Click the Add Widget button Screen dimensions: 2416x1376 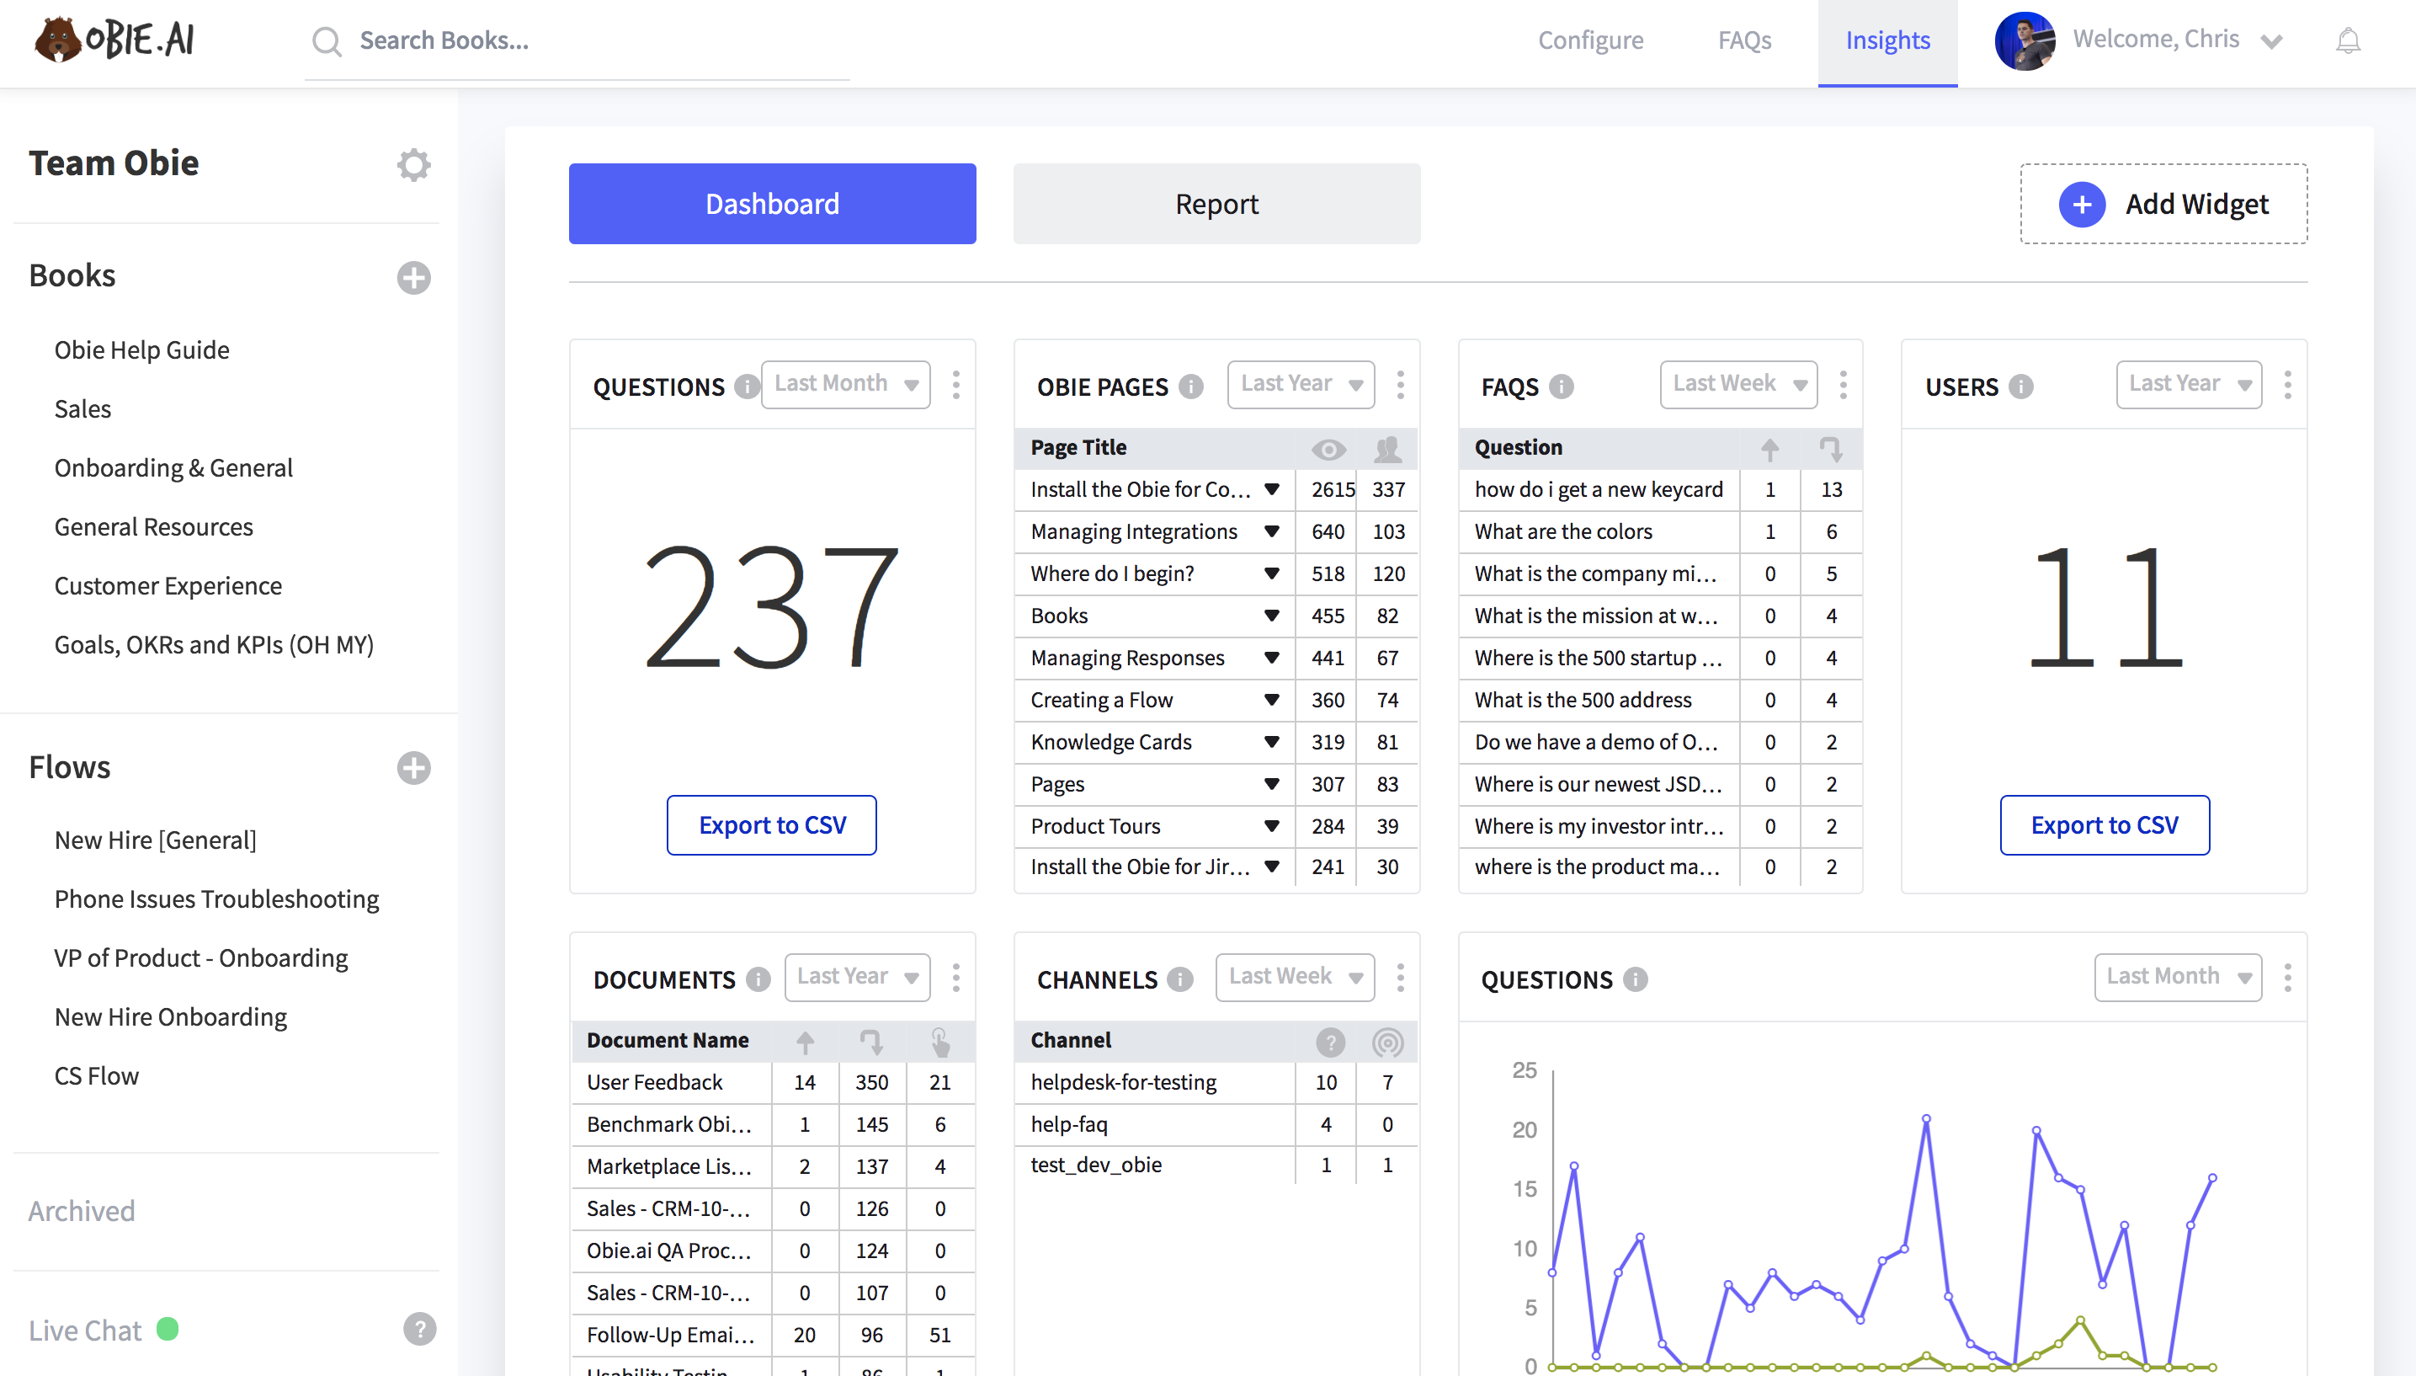[2163, 203]
